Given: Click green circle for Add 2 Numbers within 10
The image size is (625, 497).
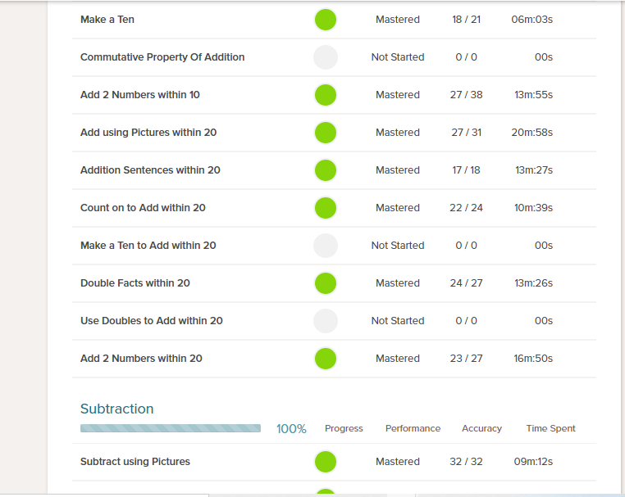Looking at the screenshot, I should click(x=326, y=95).
